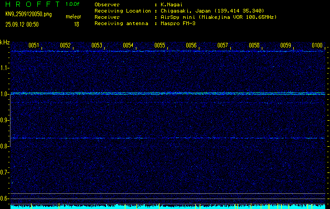This screenshot has height=209, width=330.
Task: Click the HROFFT program title
Action: pos(33,4)
